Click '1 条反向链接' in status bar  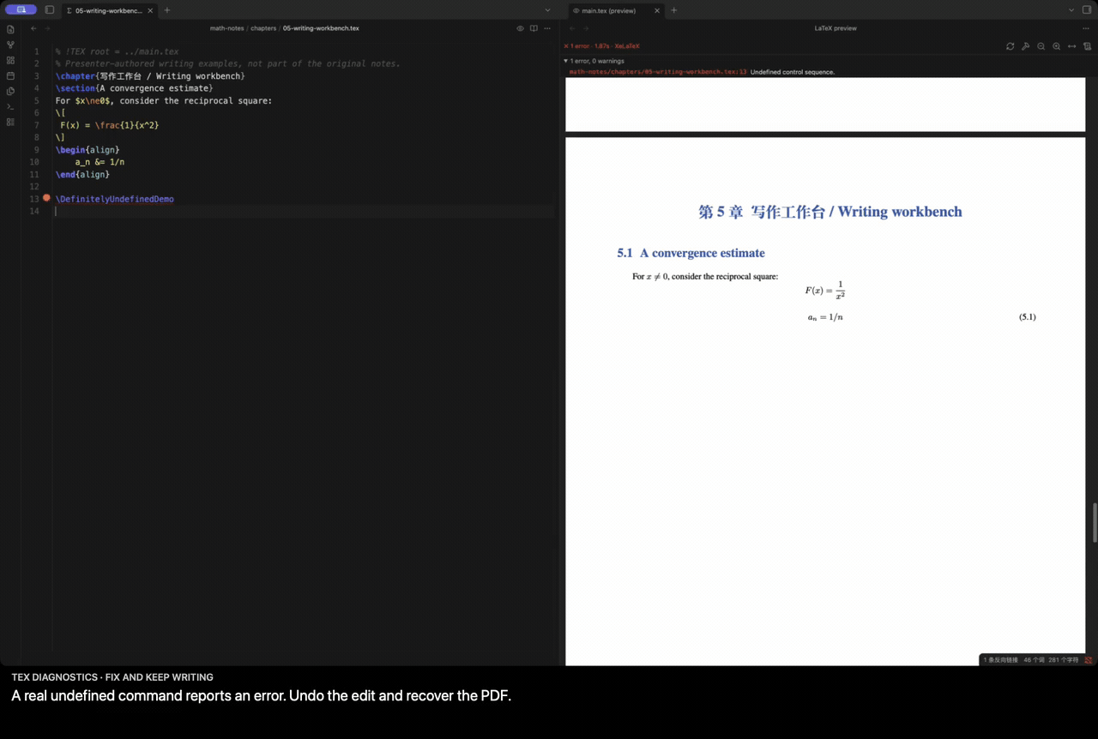[x=1000, y=660]
